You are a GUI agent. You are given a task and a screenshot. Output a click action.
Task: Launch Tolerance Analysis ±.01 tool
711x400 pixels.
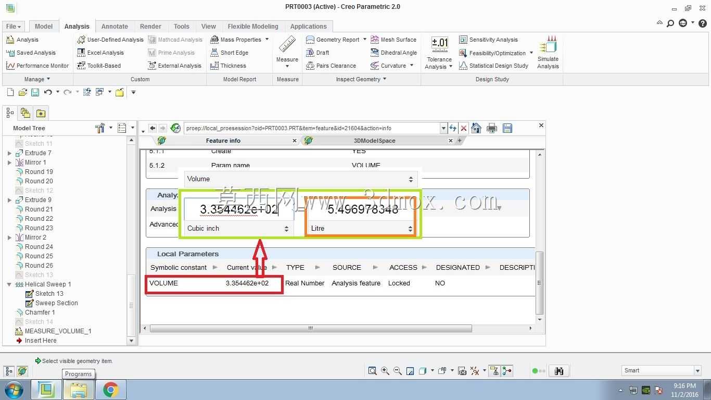click(x=439, y=52)
